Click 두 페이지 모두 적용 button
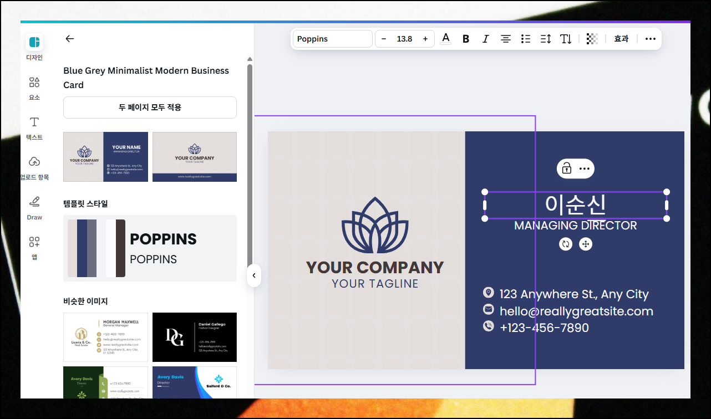This screenshot has height=419, width=711. coord(150,108)
